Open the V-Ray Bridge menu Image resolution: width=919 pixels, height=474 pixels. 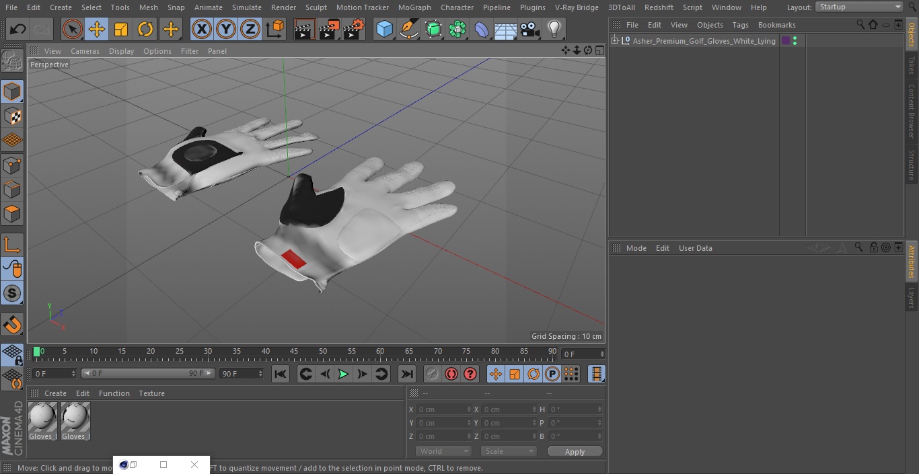pos(577,7)
